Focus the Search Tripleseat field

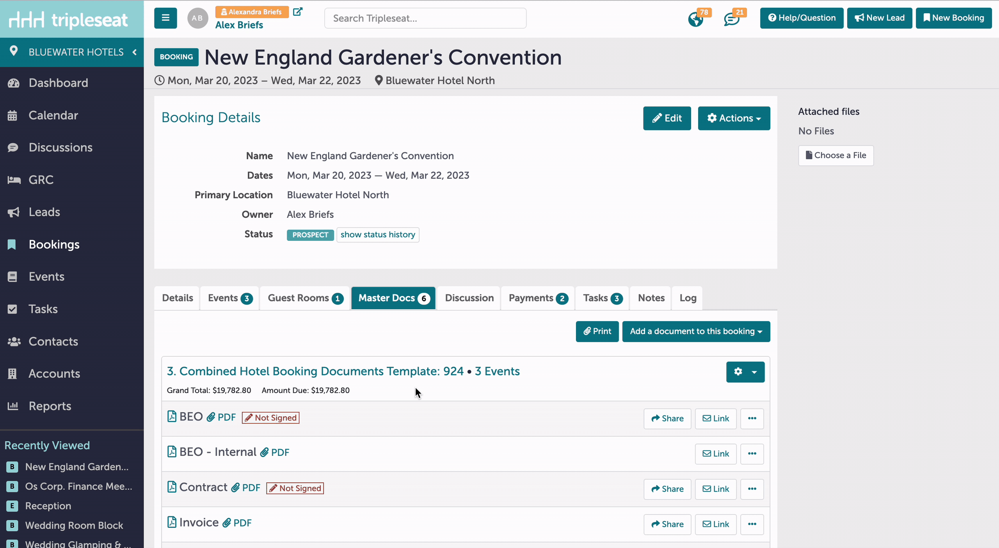click(x=425, y=18)
